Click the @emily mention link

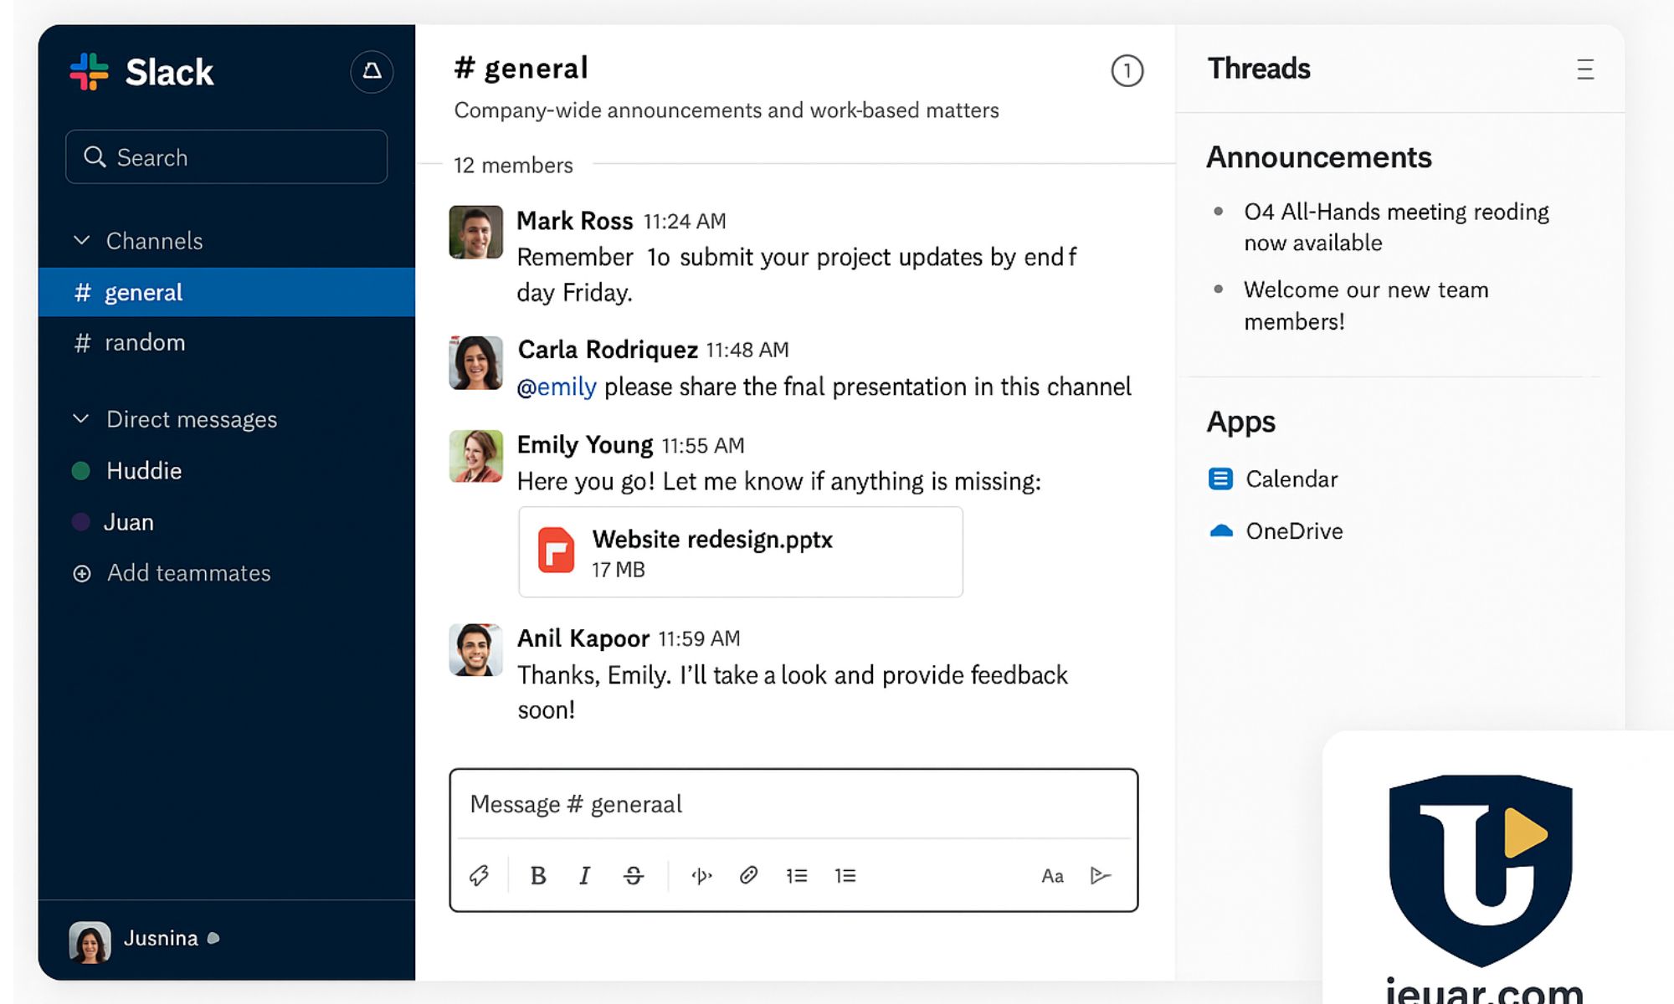(557, 387)
